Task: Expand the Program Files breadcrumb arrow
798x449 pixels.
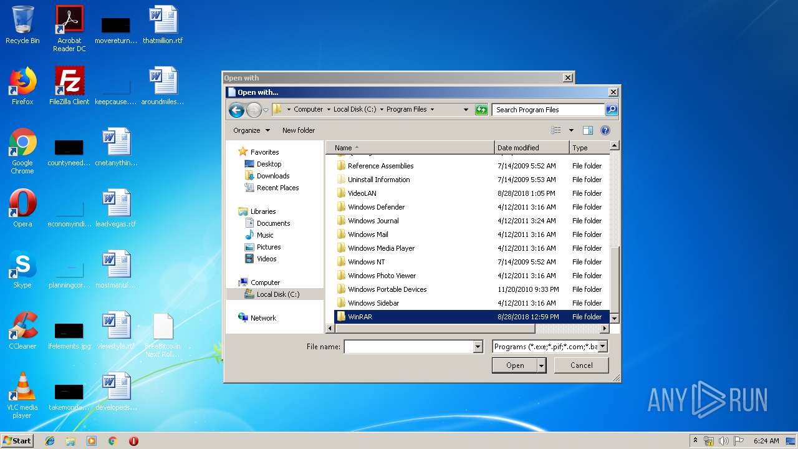Action: pos(432,109)
